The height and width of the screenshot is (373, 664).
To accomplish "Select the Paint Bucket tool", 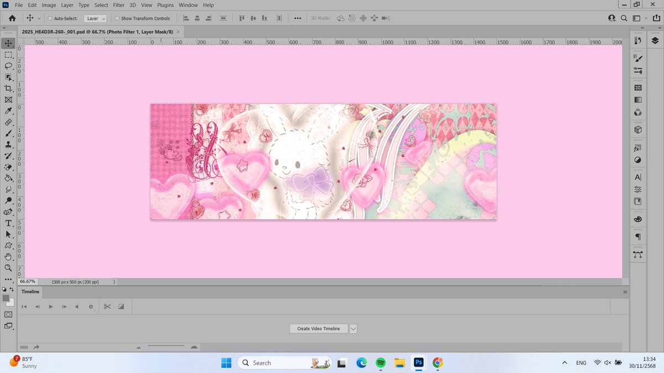I will 8,178.
